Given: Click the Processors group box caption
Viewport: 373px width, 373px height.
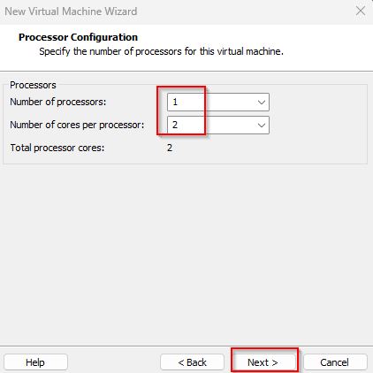Looking at the screenshot, I should pos(33,85).
